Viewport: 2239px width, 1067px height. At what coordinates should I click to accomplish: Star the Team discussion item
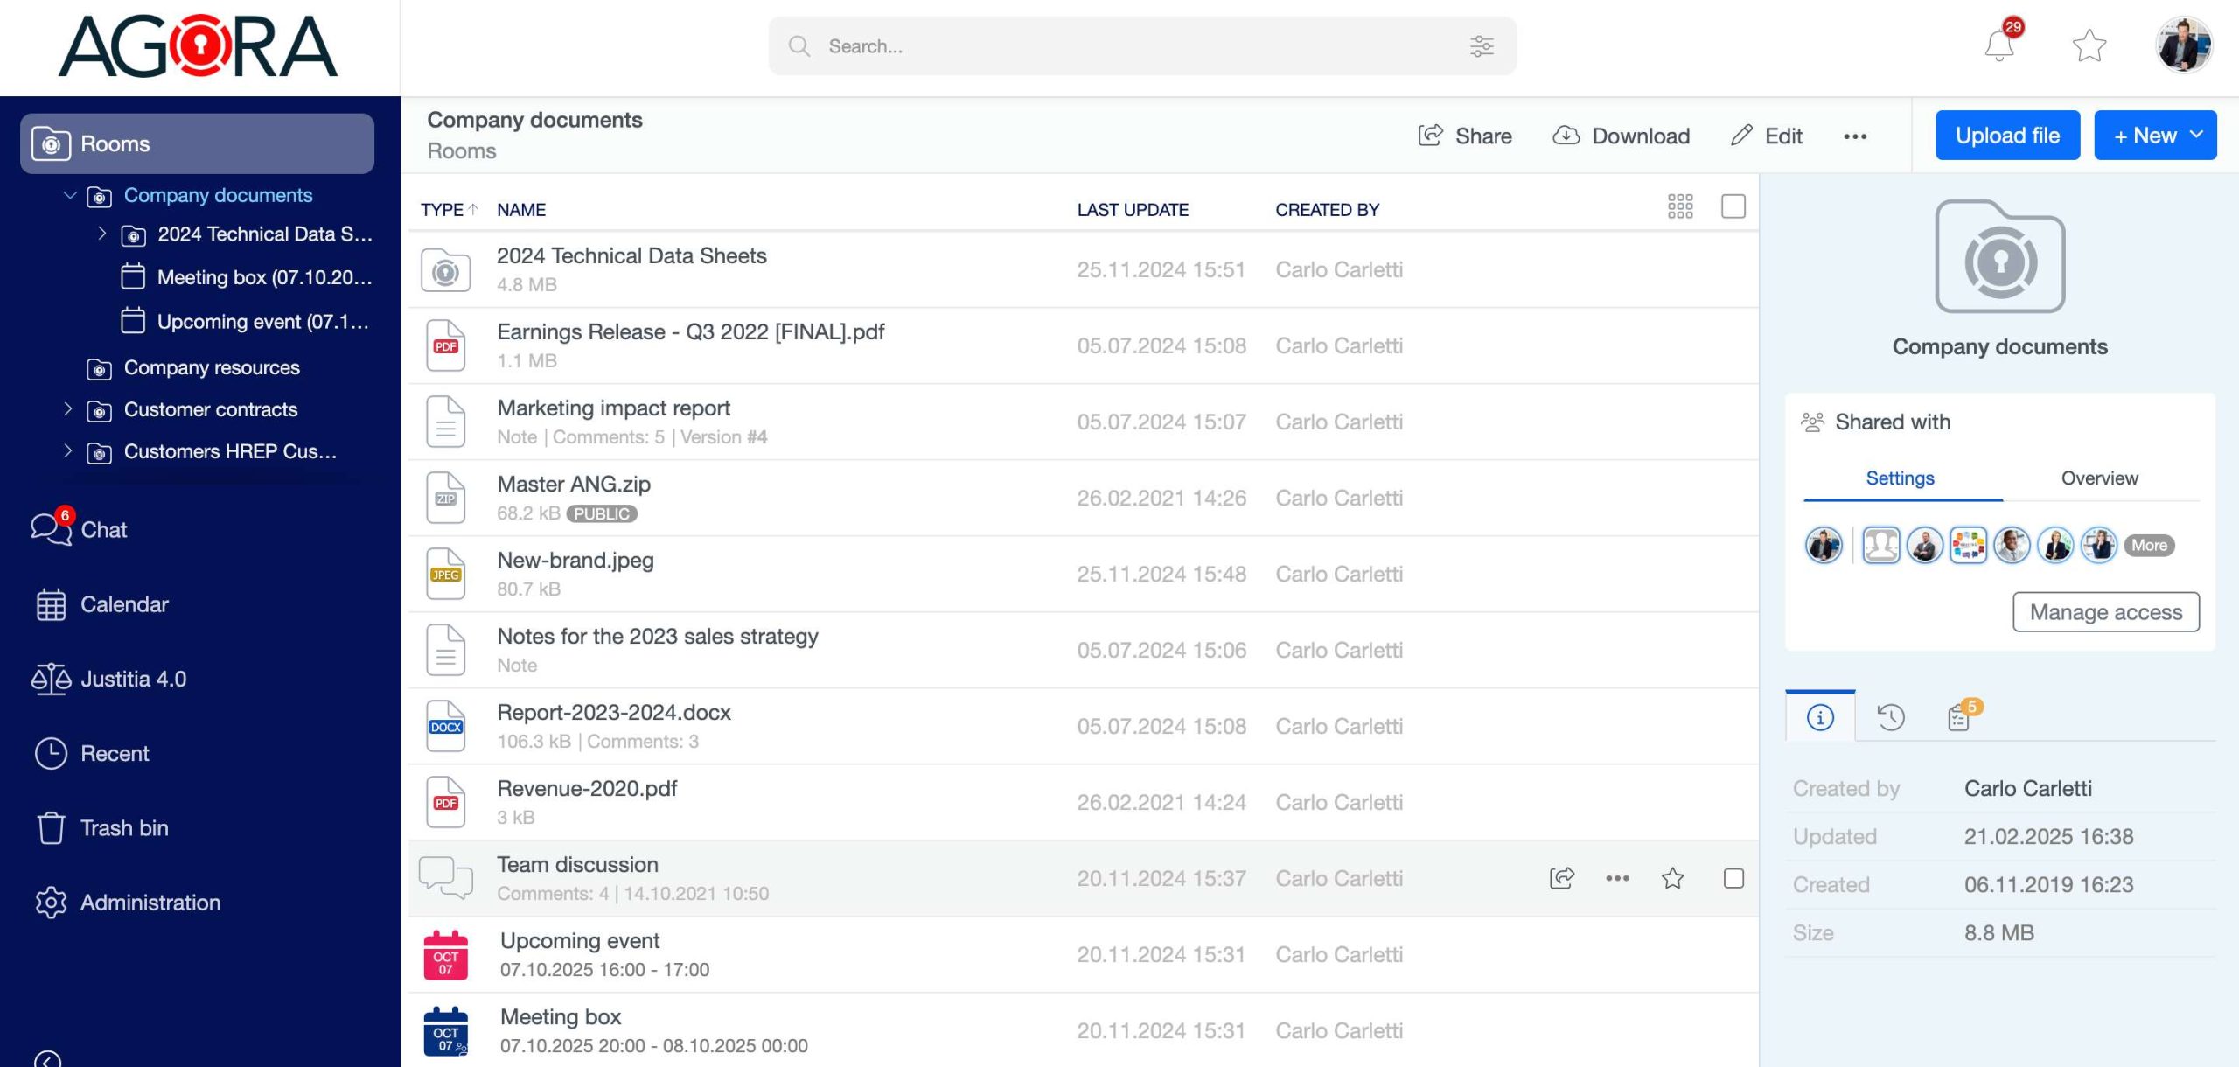coord(1672,878)
